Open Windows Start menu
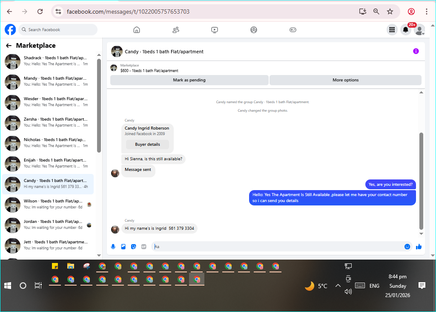Viewport: 436px width, 312px height. pyautogui.click(x=8, y=286)
